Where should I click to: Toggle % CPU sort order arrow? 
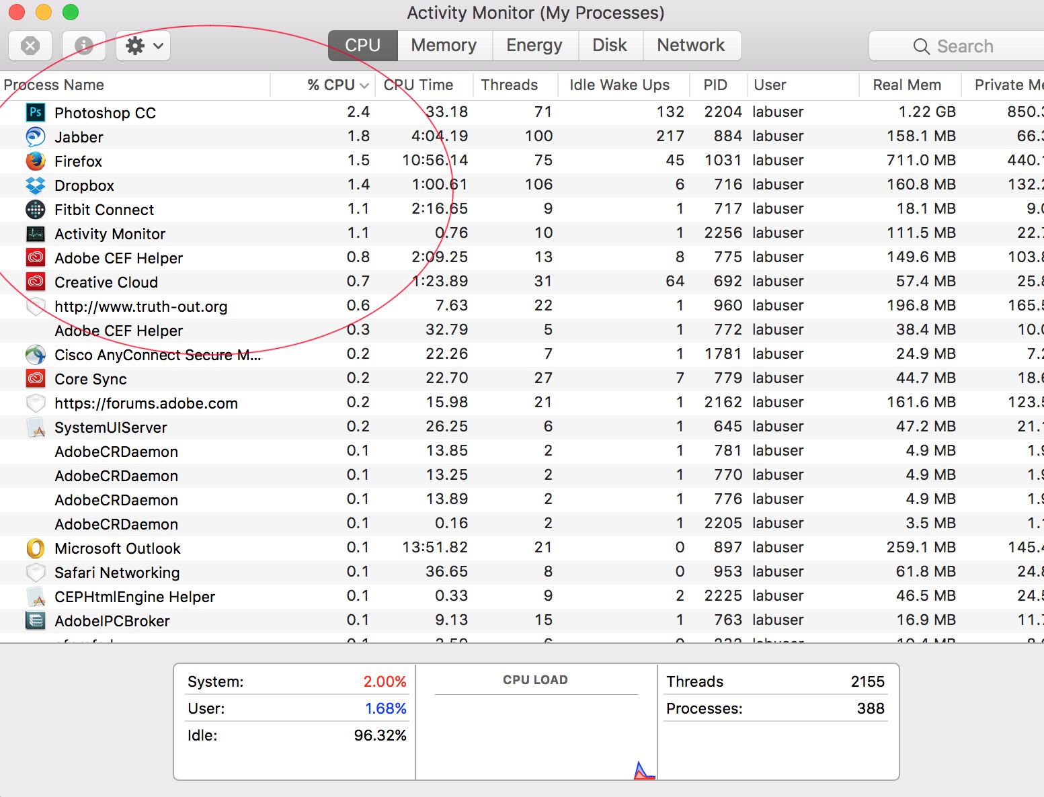click(x=364, y=85)
